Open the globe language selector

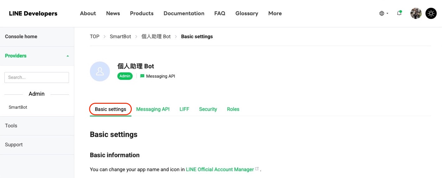(384, 13)
